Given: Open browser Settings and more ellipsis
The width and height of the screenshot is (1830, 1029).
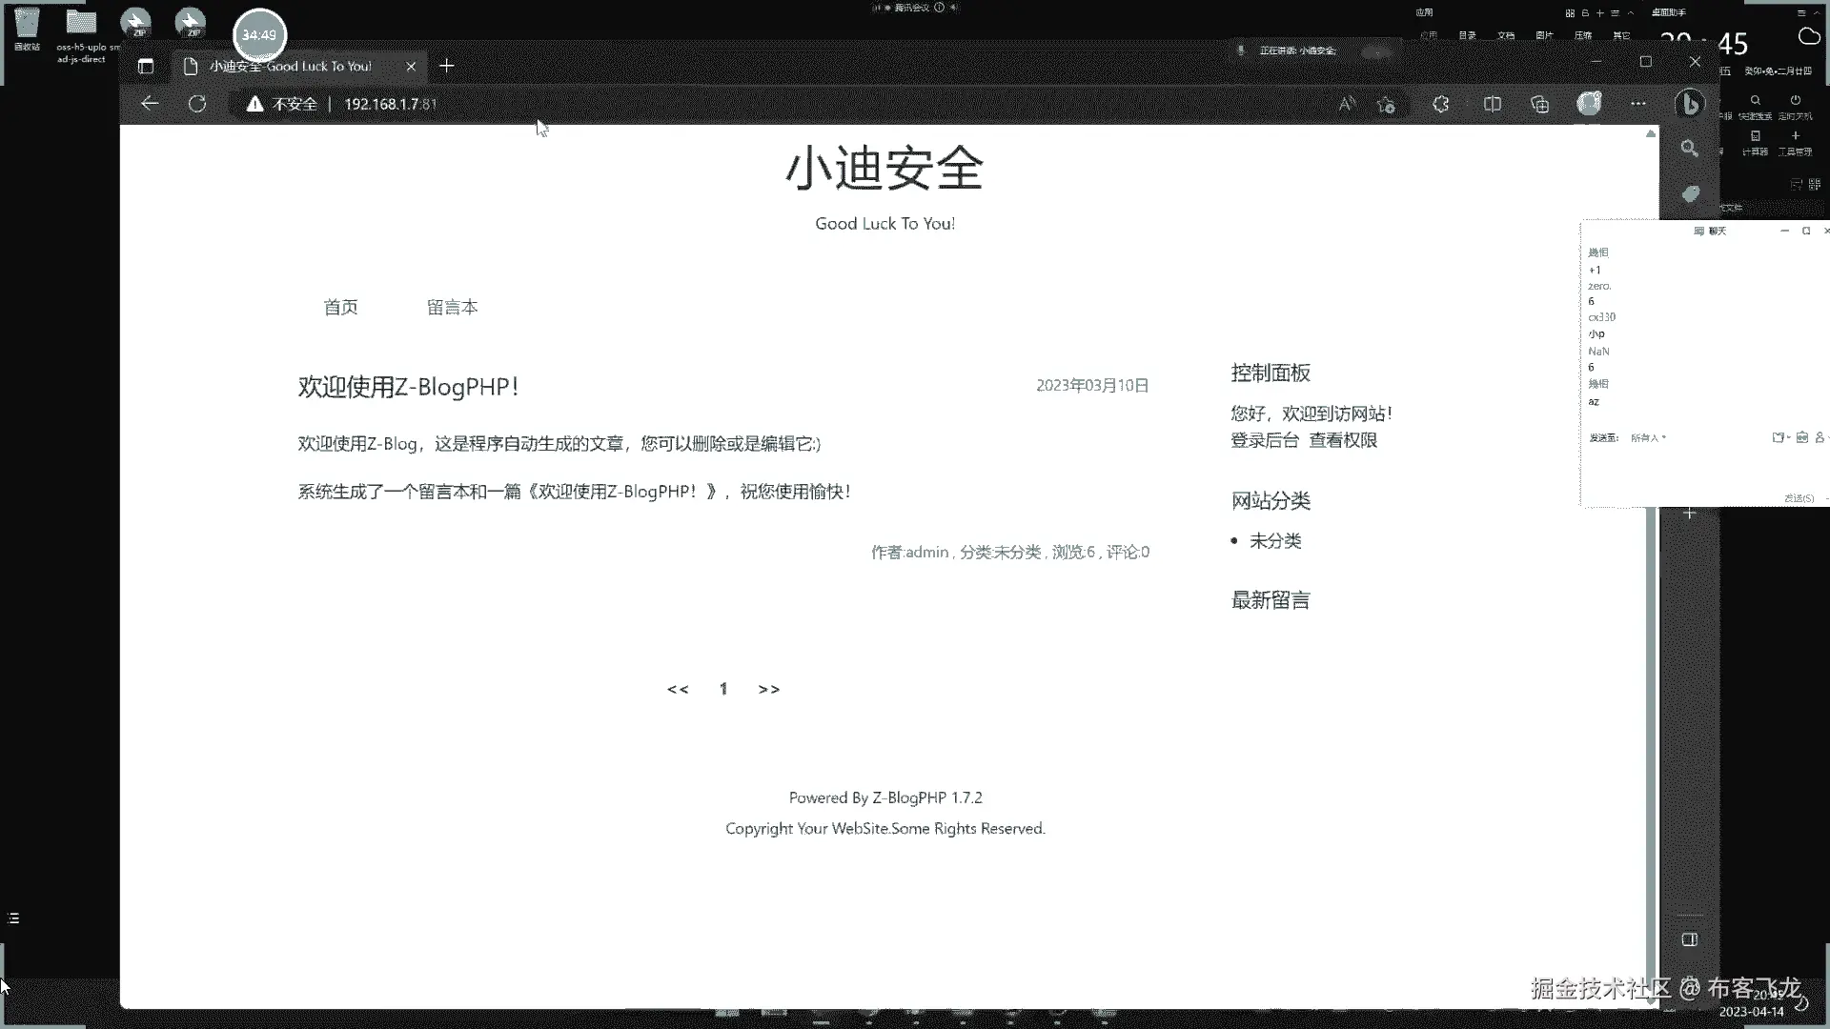Looking at the screenshot, I should click(1638, 104).
